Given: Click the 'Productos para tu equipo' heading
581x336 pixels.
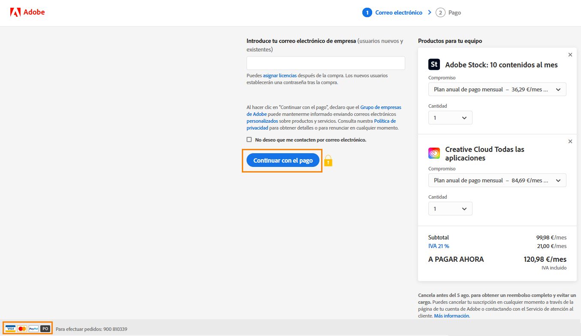Looking at the screenshot, I should [x=450, y=41].
